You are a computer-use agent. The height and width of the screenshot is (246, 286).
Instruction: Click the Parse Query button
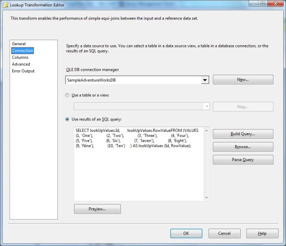click(x=243, y=160)
